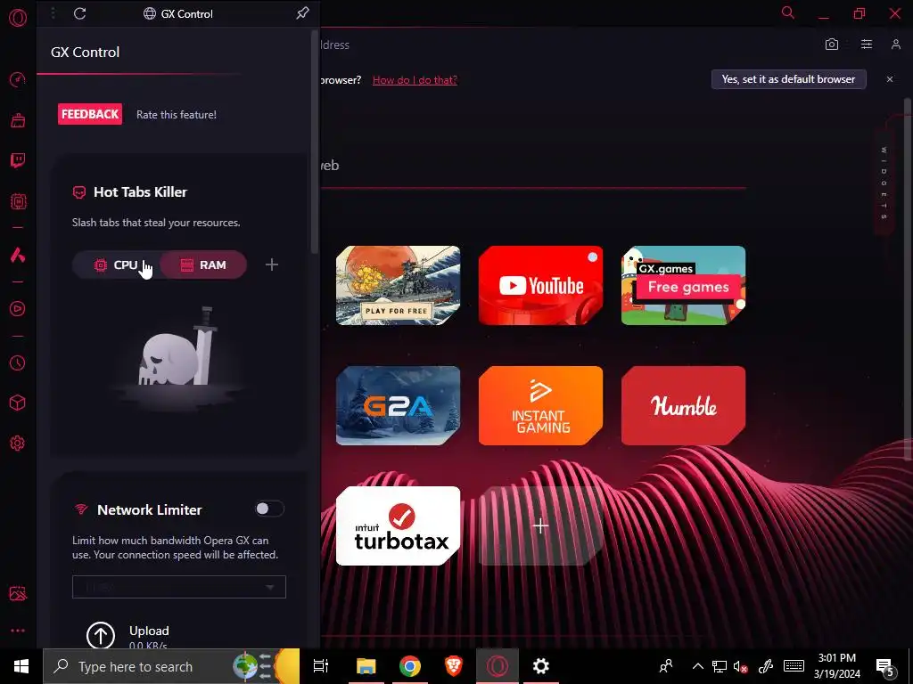Open GX Control speedometer icon in sidebar

[x=18, y=79]
